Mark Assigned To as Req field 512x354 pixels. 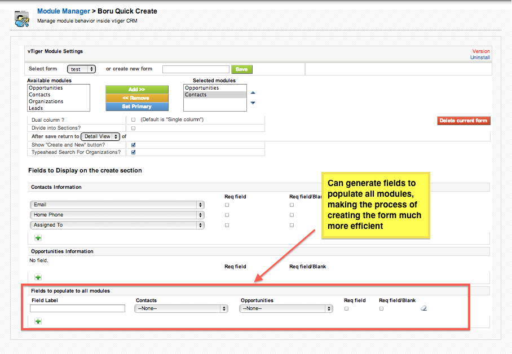click(x=227, y=225)
